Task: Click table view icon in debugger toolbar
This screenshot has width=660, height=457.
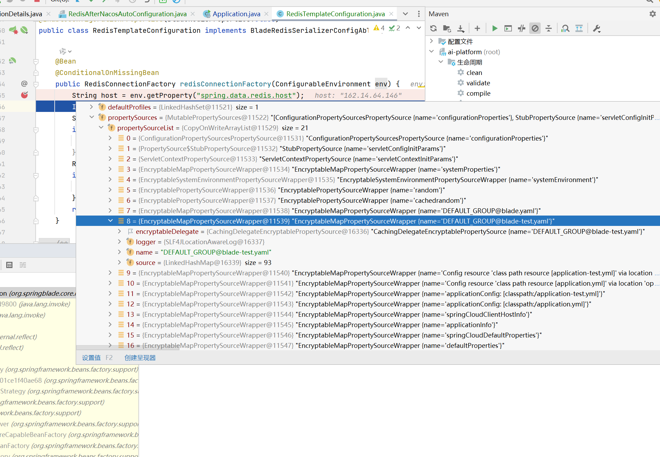Action: pos(9,265)
